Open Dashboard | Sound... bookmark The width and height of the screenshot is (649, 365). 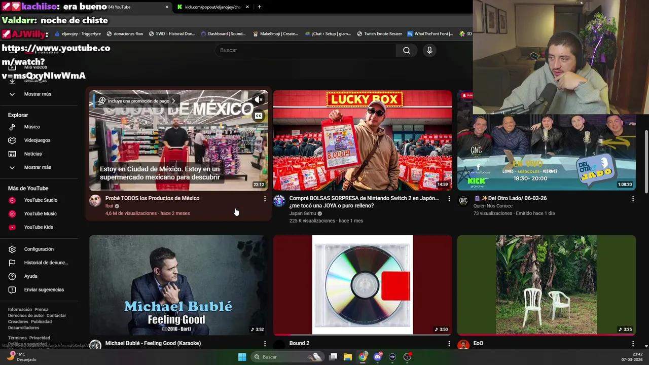(223, 34)
